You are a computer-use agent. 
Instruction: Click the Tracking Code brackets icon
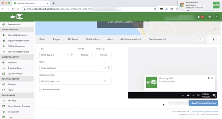[4, 68]
